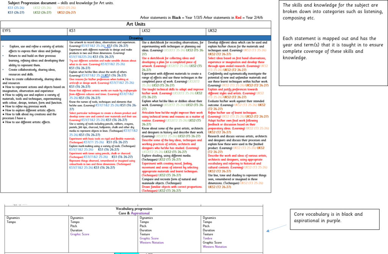
Task: Click 'Experiment with creating mood, feeling' red statement
Action: point(170,170)
